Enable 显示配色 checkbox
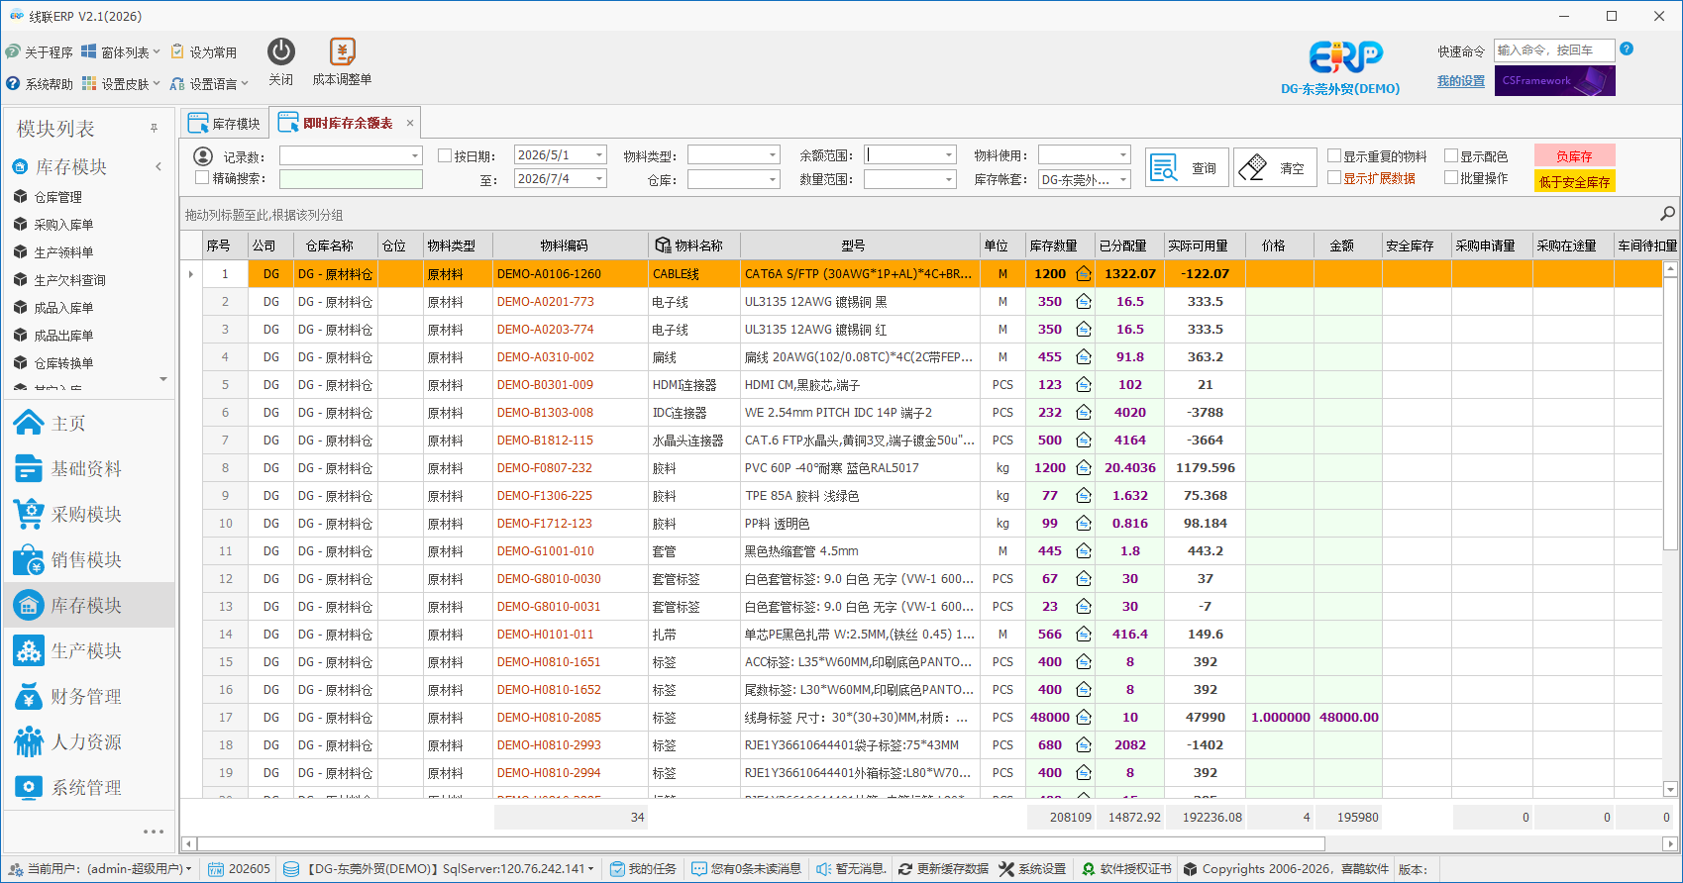 click(x=1451, y=155)
